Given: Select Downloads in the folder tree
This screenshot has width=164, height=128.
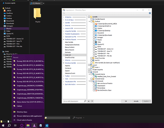Looking at the screenshot, I should 10,23.
